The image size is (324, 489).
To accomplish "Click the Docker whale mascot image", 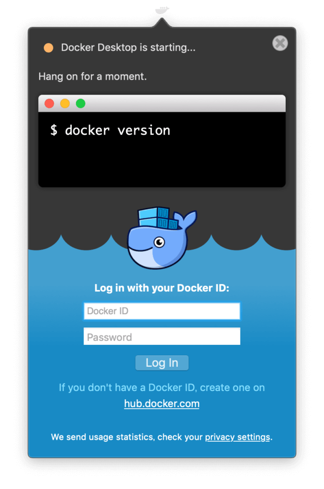I will tap(162, 238).
